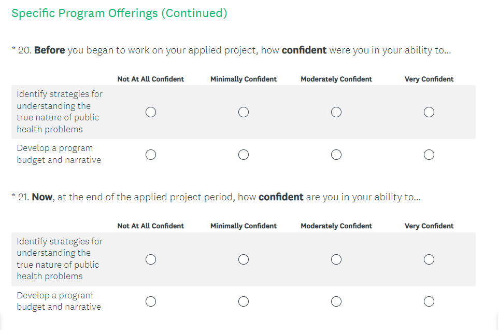
Task: Select Not At All Confident for identifying strategies in the Now question
Action: pos(151,259)
